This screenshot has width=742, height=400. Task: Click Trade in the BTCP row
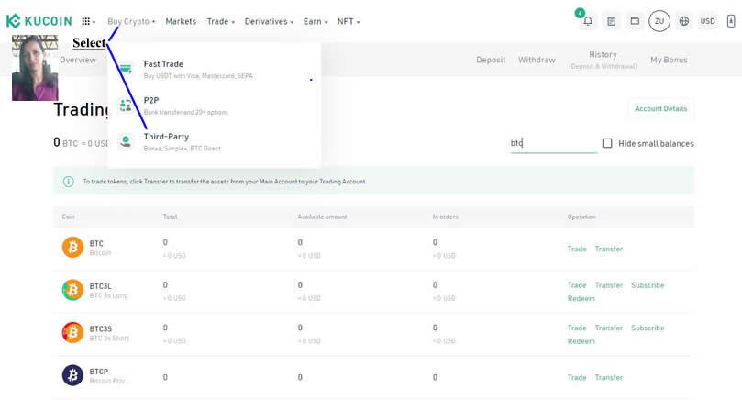(x=577, y=377)
